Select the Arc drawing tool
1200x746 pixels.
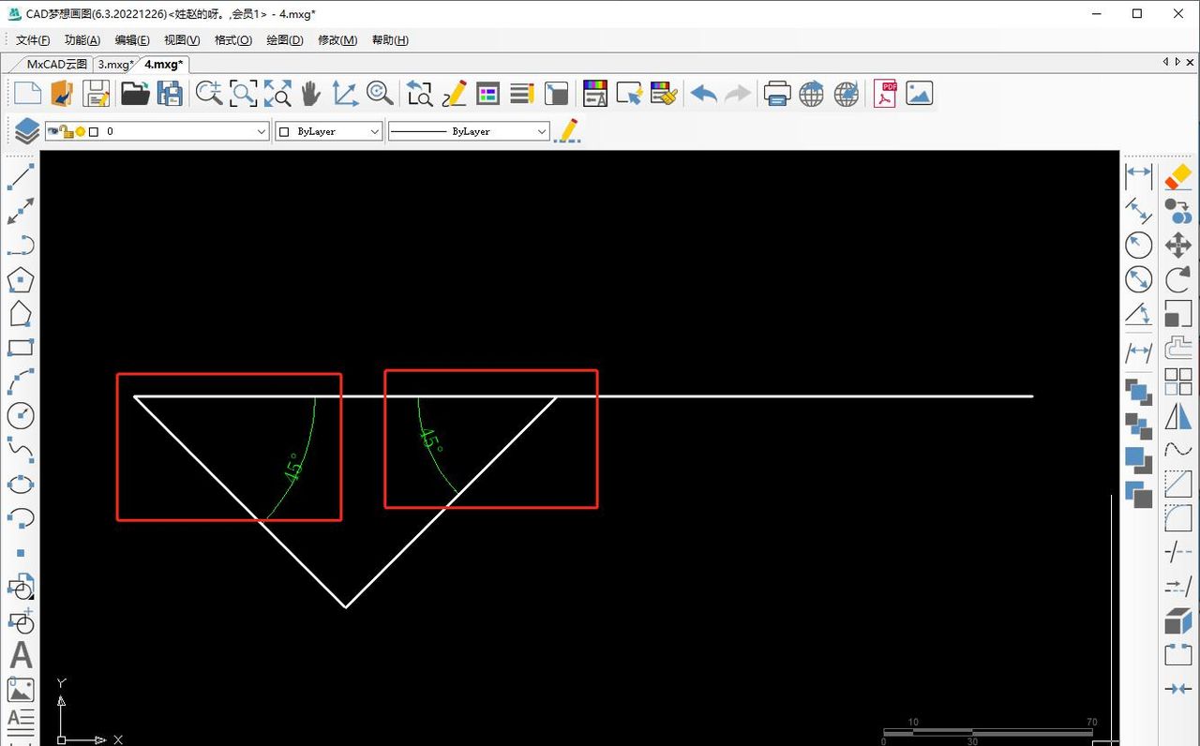tap(21, 381)
